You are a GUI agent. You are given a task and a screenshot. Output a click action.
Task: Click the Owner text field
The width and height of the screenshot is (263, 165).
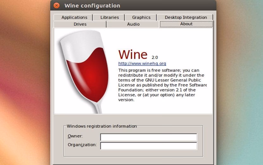tap(149, 137)
